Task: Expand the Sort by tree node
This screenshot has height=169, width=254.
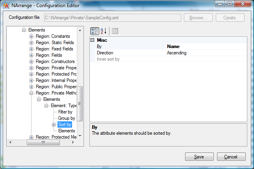Action: 54,124
